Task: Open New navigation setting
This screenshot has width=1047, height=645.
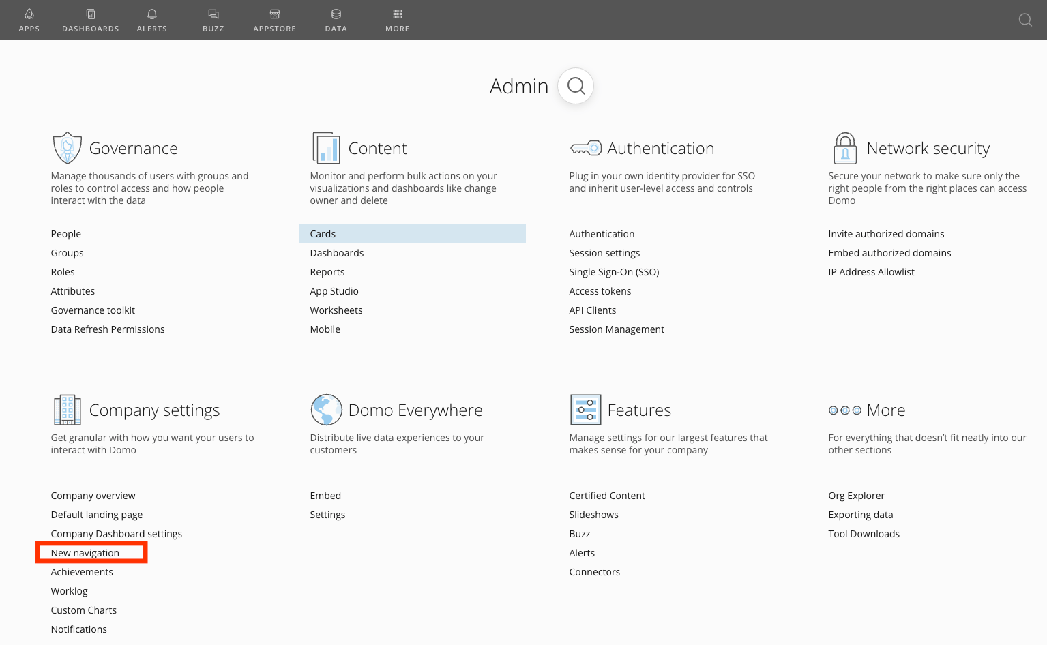Action: [x=85, y=553]
